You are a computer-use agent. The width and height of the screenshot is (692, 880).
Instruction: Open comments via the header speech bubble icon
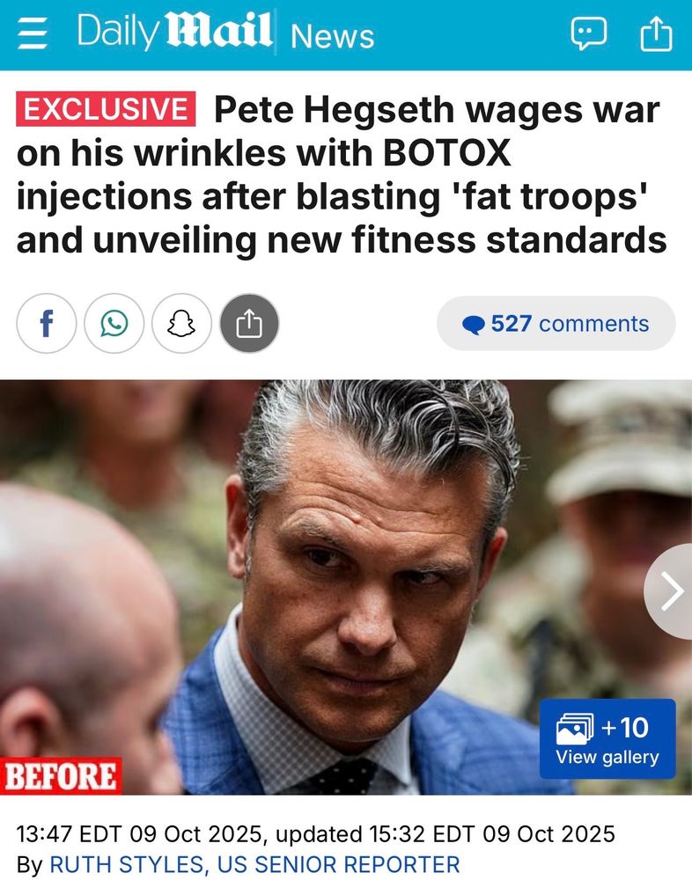(x=589, y=33)
